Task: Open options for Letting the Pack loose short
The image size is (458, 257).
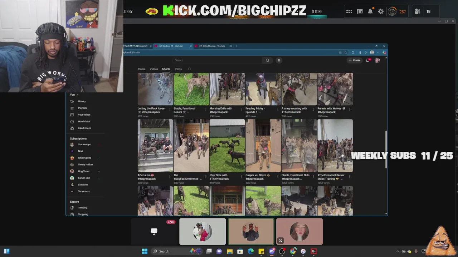Action: pos(170,110)
